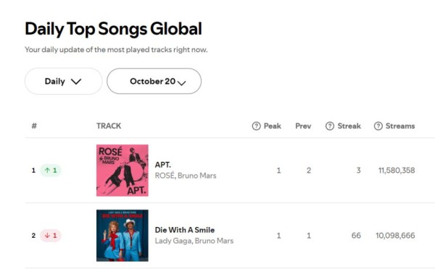Click the chevron arrow next to October 20
This screenshot has height=271, width=435.
coord(181,82)
